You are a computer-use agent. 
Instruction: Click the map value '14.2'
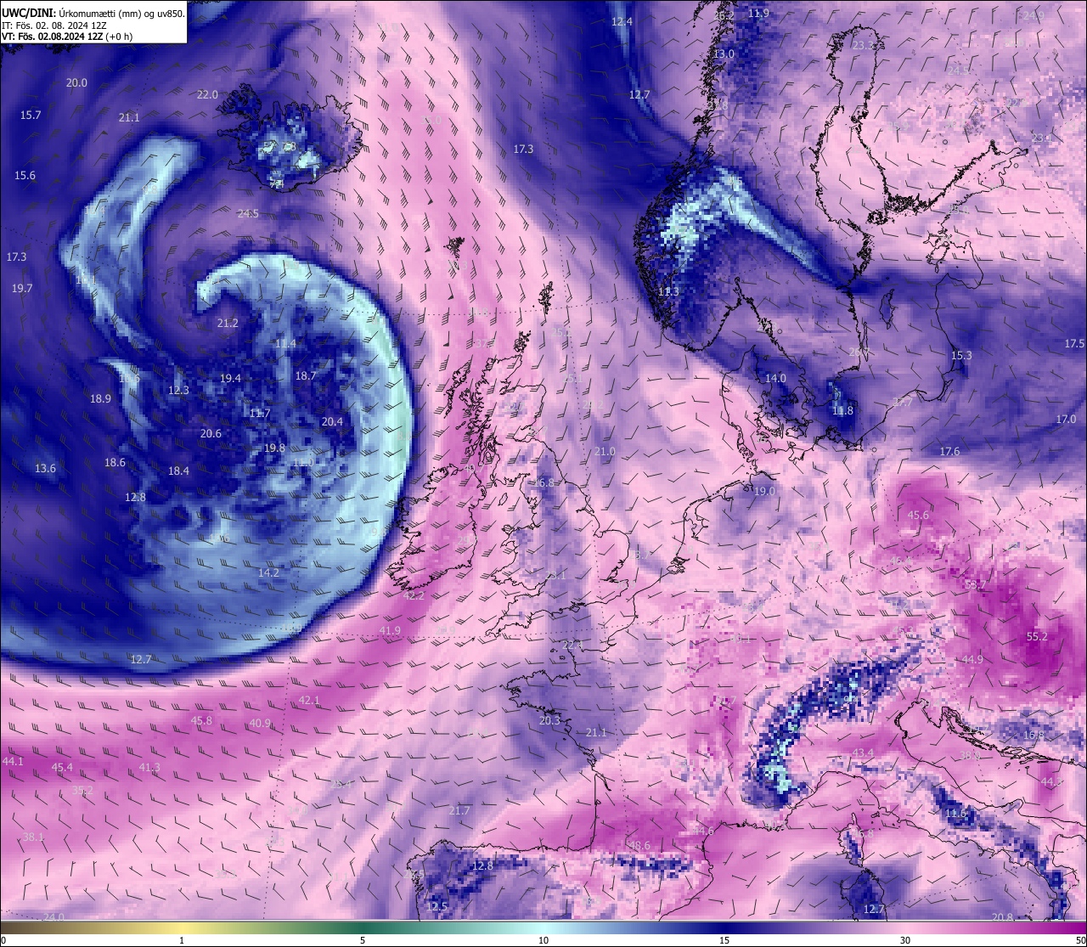click(268, 572)
